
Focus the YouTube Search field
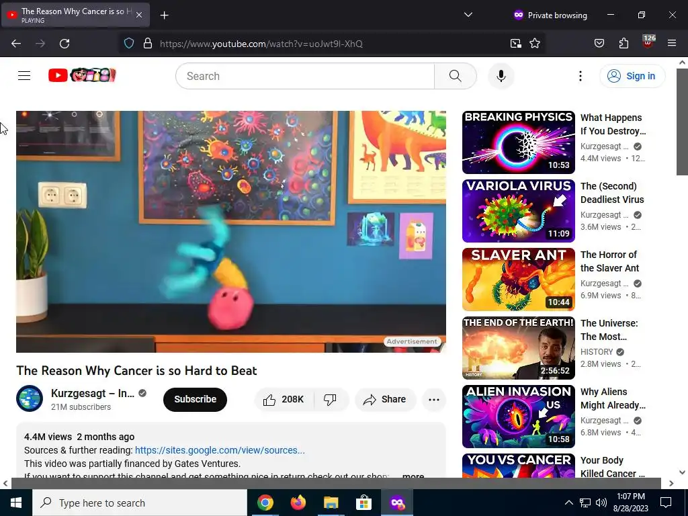pyautogui.click(x=306, y=76)
